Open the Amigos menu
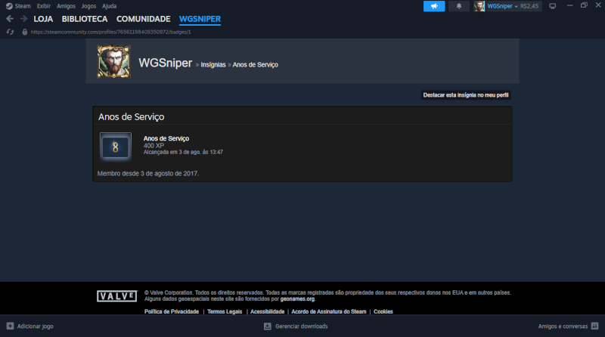Viewport: 605px width, 337px height. 66,6
